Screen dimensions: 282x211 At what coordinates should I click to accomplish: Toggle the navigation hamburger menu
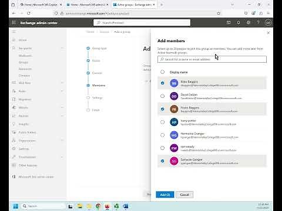[x=14, y=32]
